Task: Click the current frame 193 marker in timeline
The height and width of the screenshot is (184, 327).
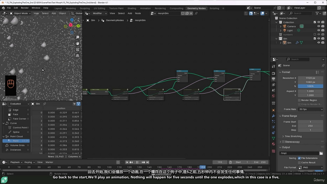Action: pos(202,167)
